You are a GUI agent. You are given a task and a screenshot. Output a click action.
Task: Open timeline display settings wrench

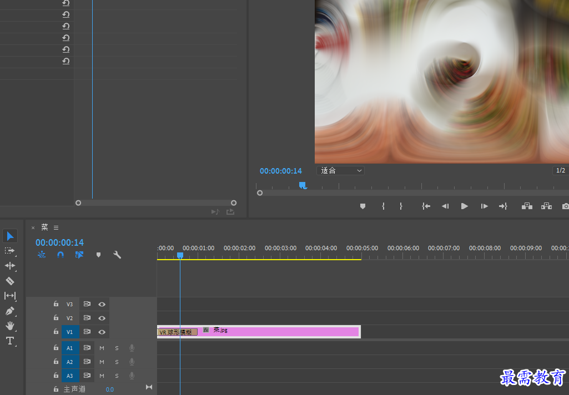point(117,255)
